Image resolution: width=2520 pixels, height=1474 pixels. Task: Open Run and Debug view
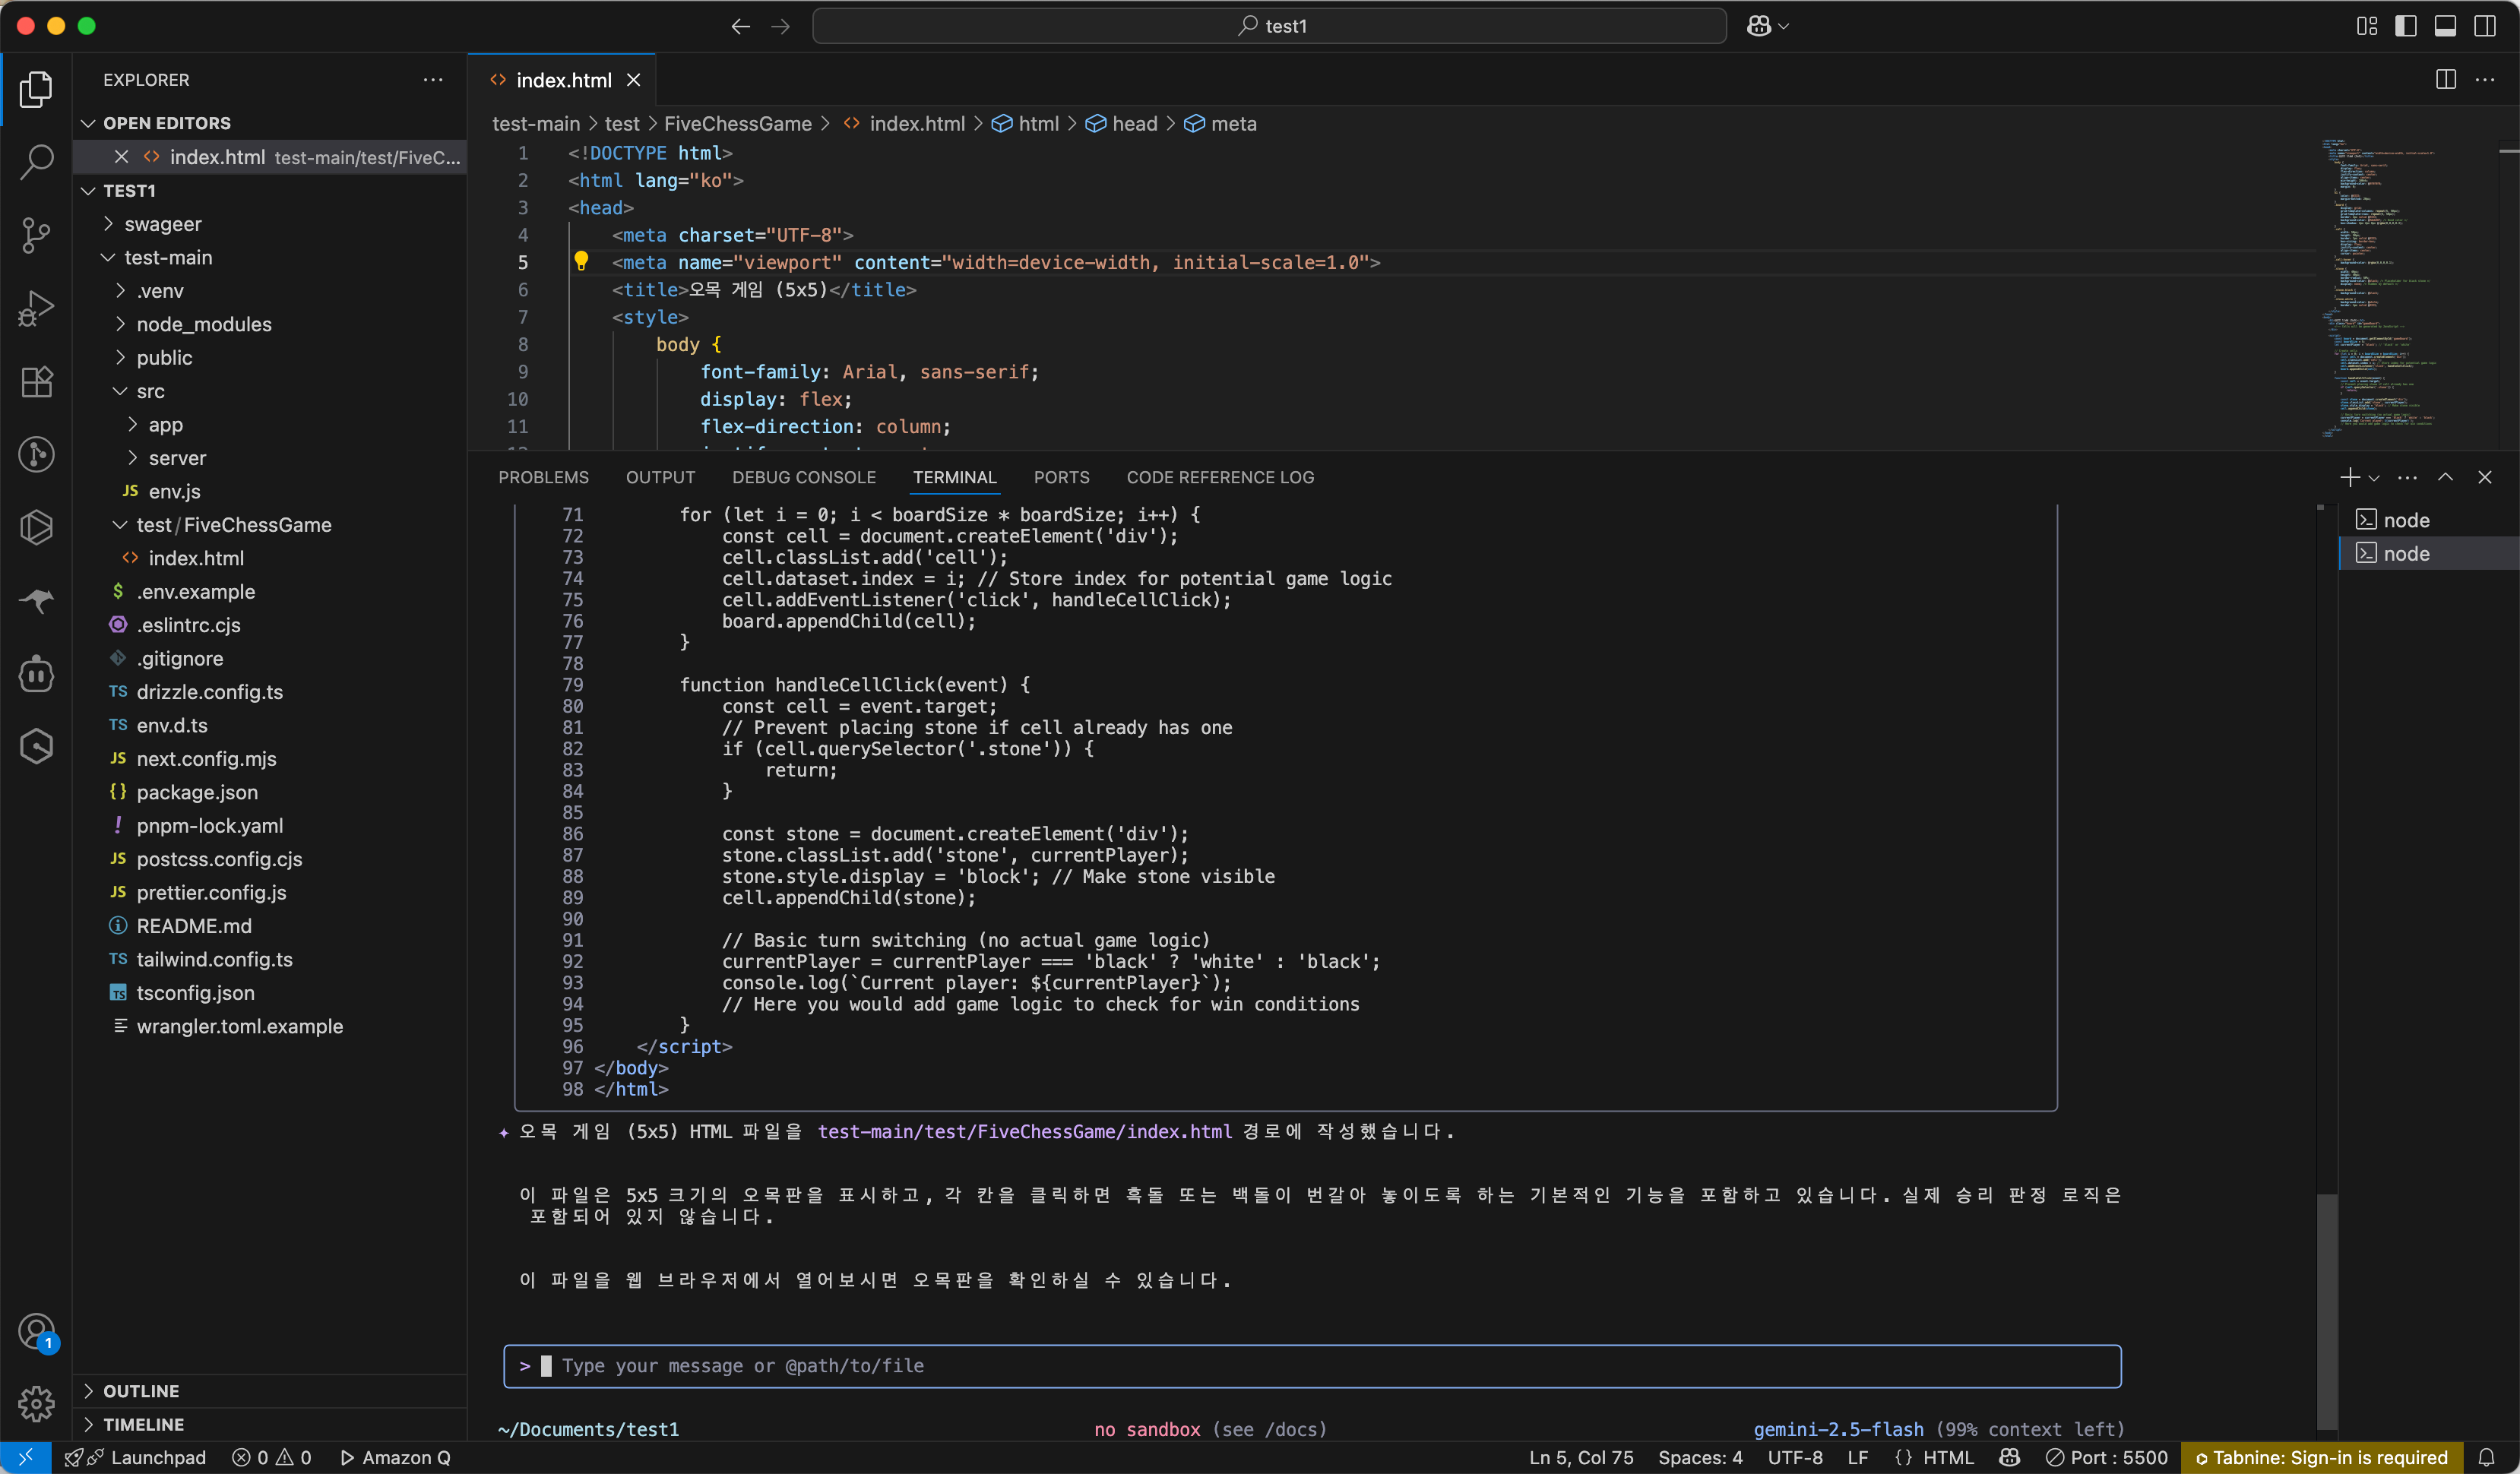pyautogui.click(x=36, y=308)
